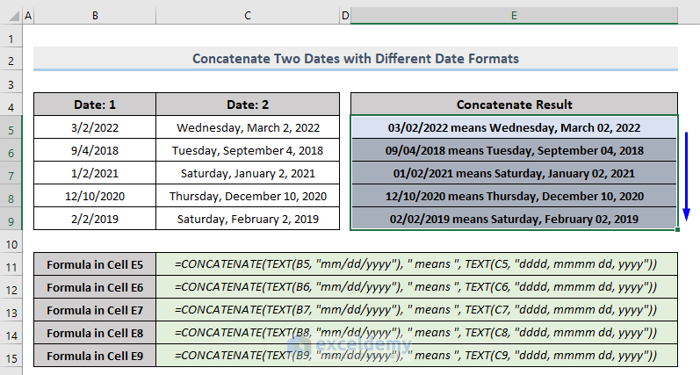Click result cell starting with 12/10/2020 means
The width and height of the screenshot is (700, 375).
514,196
